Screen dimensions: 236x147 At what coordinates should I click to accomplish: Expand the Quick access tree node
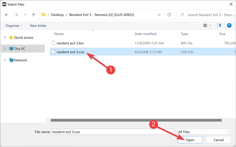click(4, 38)
